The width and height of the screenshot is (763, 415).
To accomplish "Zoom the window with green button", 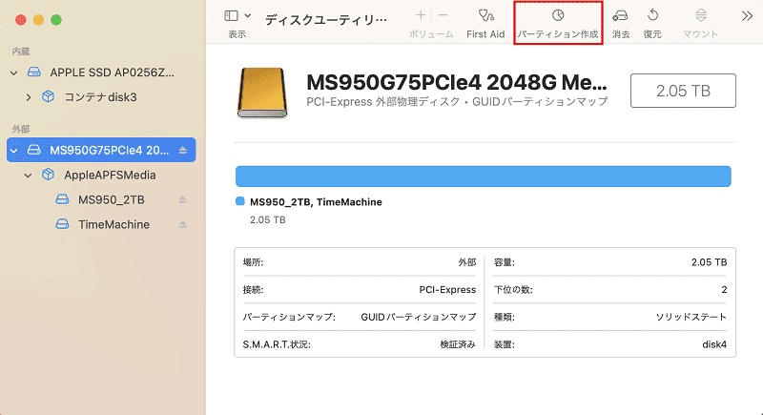I will click(56, 20).
